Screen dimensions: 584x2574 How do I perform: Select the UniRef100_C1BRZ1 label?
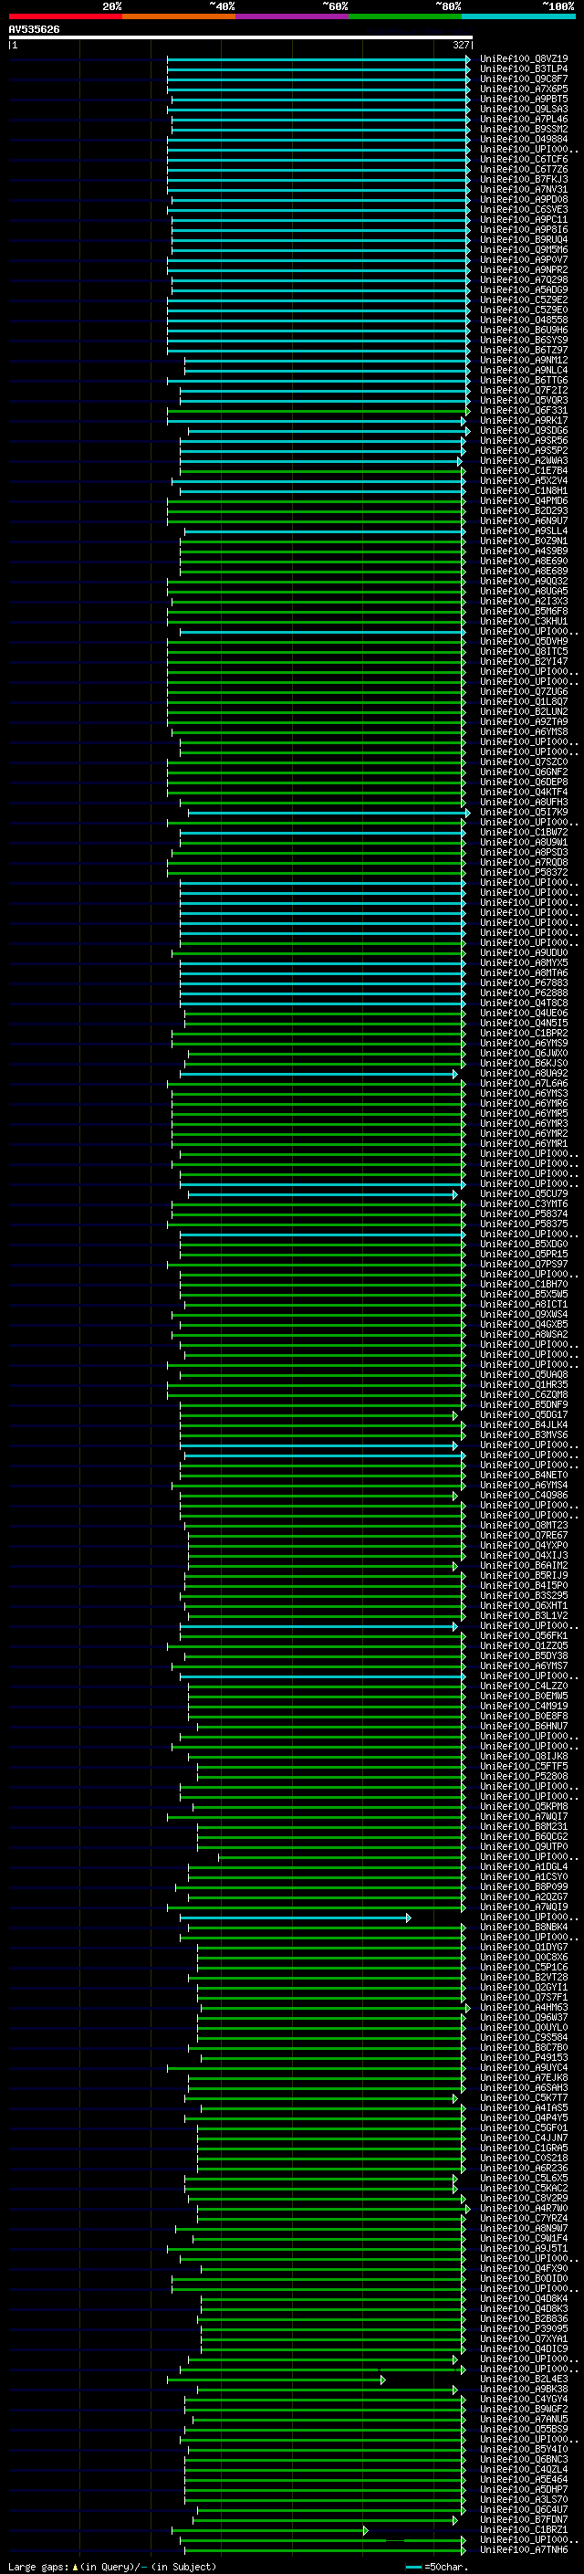pos(524,2529)
